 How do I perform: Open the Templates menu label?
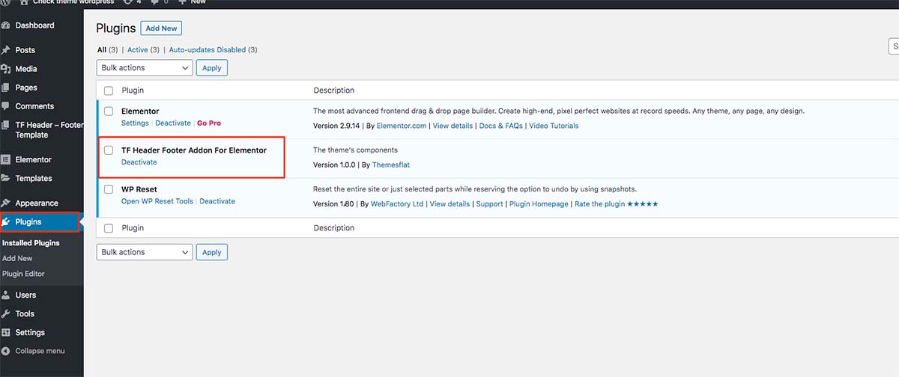[34, 178]
